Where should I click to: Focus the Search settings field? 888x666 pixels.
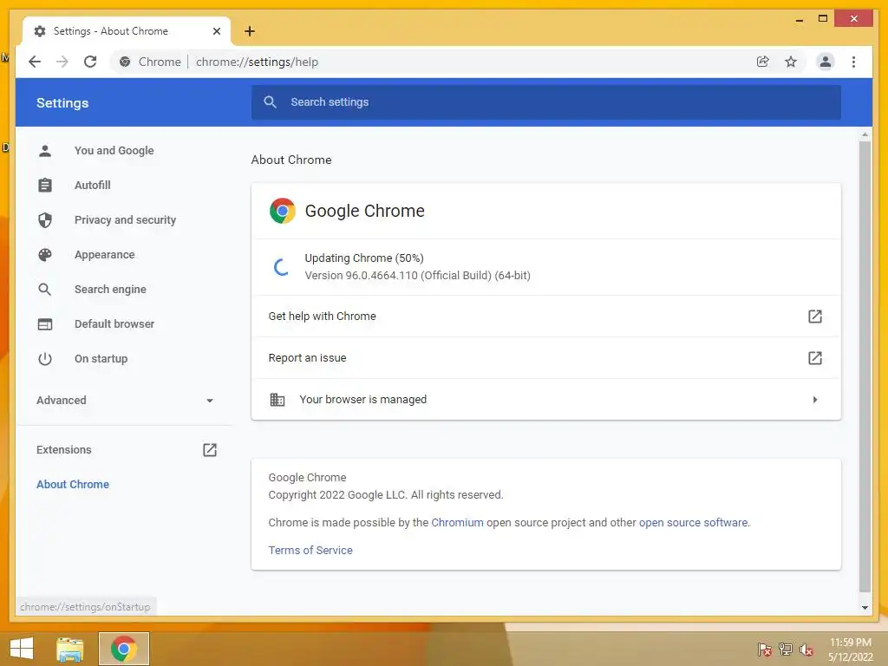coord(546,102)
